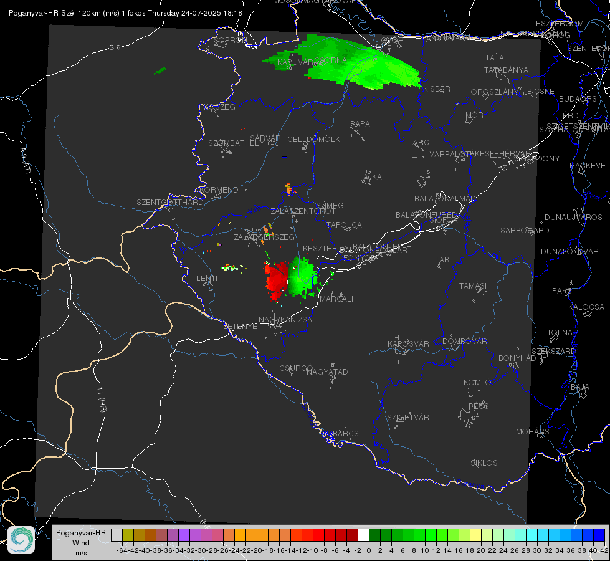Click the TAMASI city label
610x561 pixels.
tap(473, 285)
